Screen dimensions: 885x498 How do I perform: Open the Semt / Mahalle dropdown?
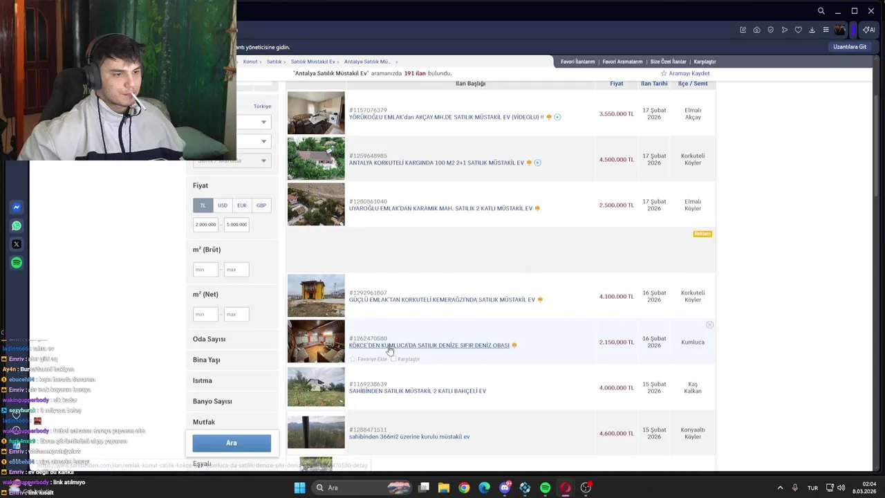(x=232, y=160)
